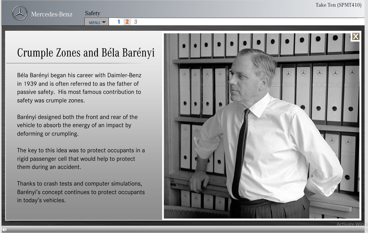Click the Mercedes-Benz star logo
368x233 pixels.
[x=20, y=13]
